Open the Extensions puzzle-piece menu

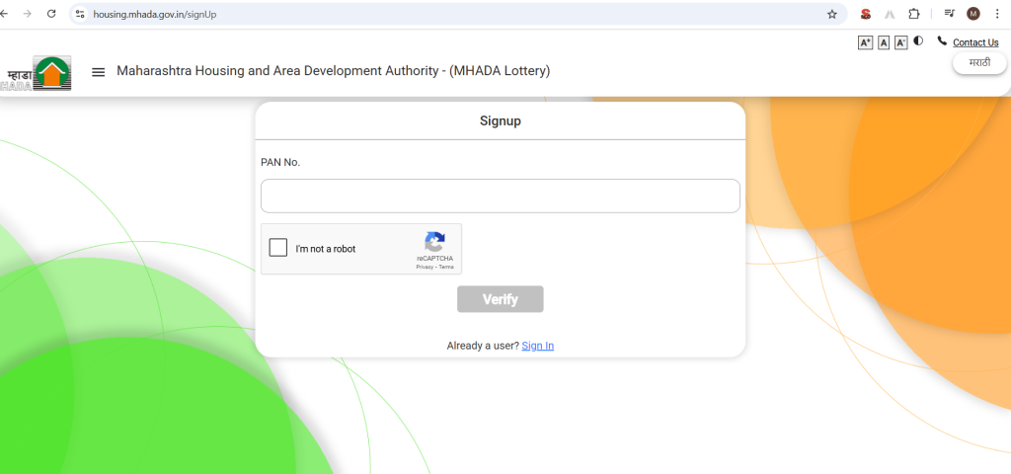(x=913, y=14)
